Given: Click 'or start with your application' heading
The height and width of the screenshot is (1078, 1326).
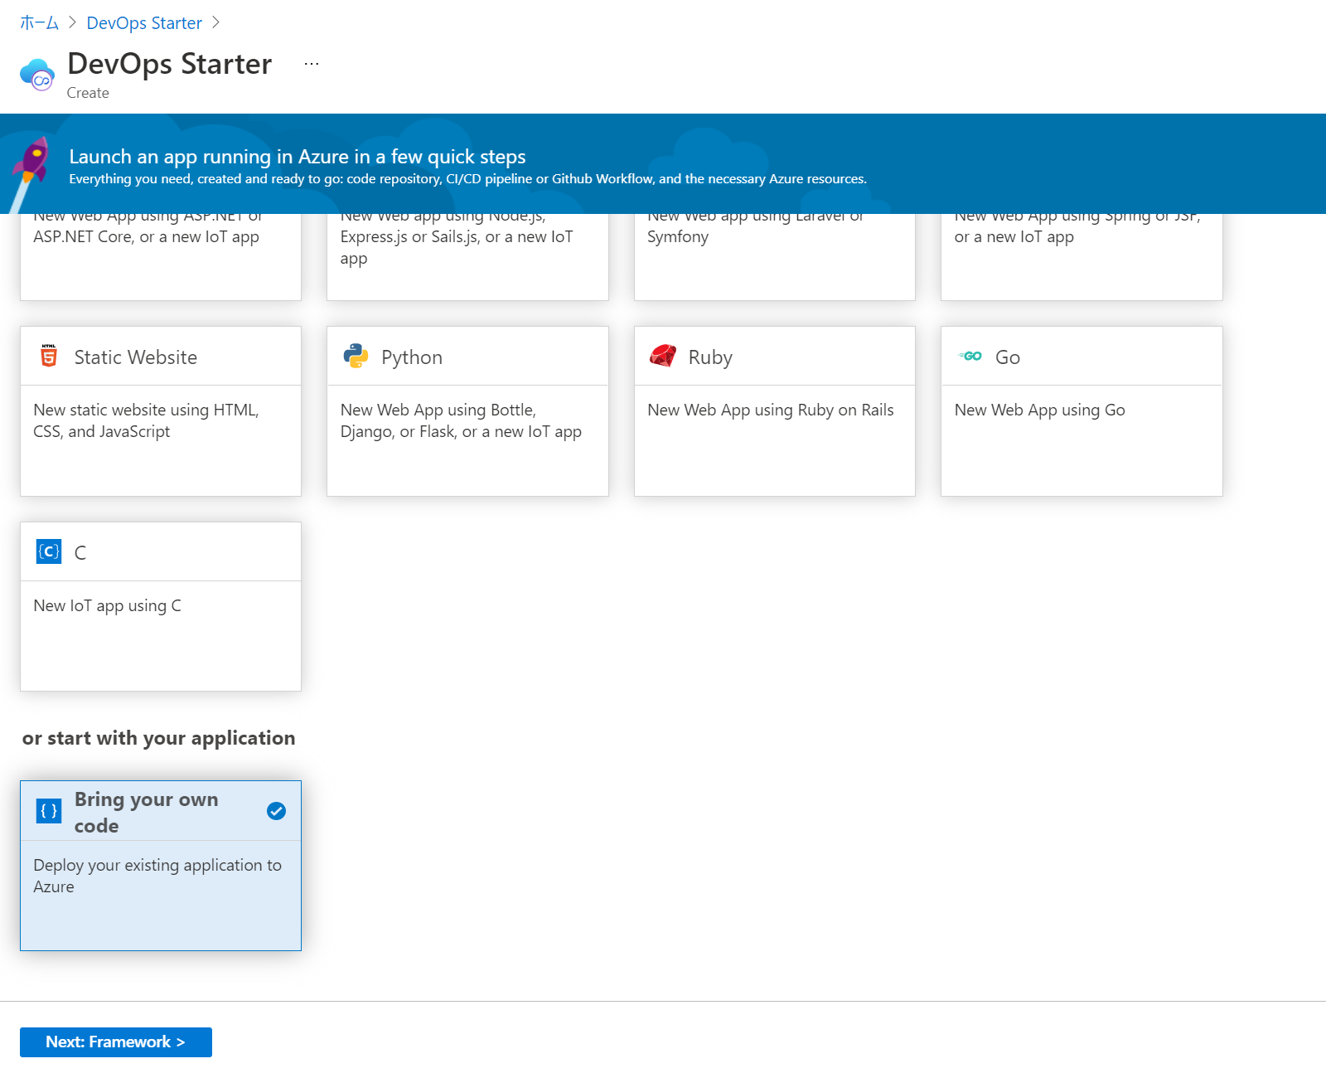Looking at the screenshot, I should coord(158,738).
